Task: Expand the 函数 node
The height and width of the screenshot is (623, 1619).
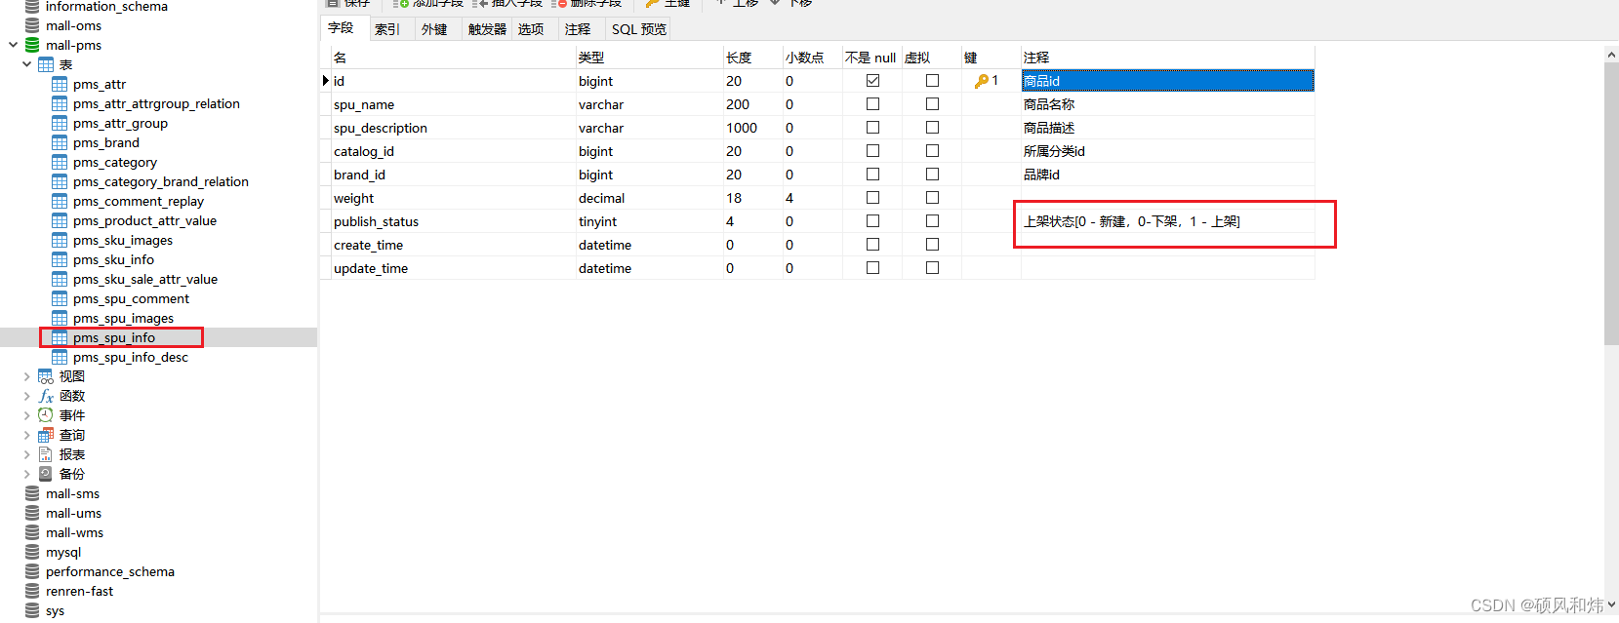Action: click(x=26, y=396)
